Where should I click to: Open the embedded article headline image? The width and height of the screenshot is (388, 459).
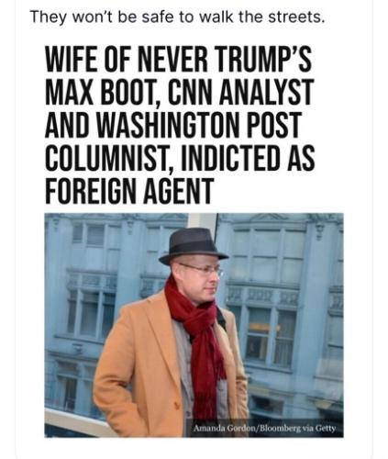point(194,240)
